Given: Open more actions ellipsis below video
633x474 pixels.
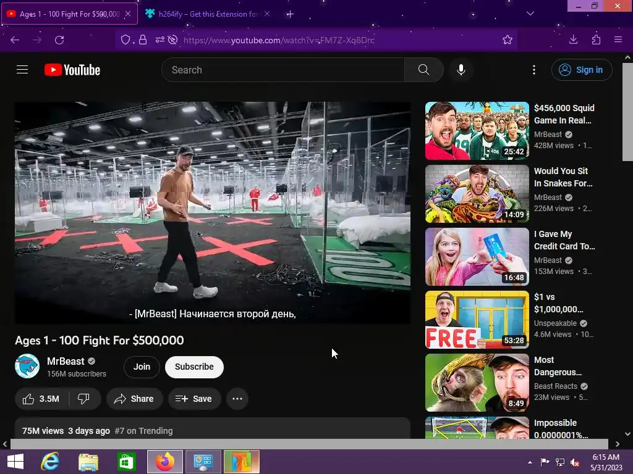Looking at the screenshot, I should 237,399.
